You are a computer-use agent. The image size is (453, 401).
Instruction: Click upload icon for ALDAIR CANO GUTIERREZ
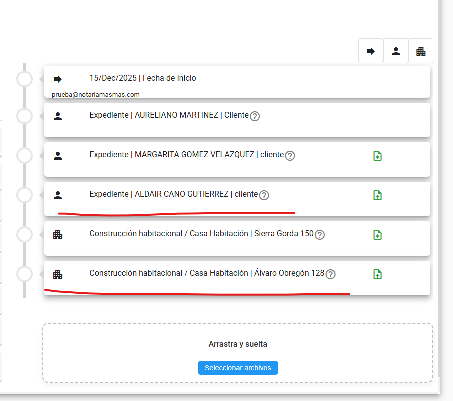(378, 195)
